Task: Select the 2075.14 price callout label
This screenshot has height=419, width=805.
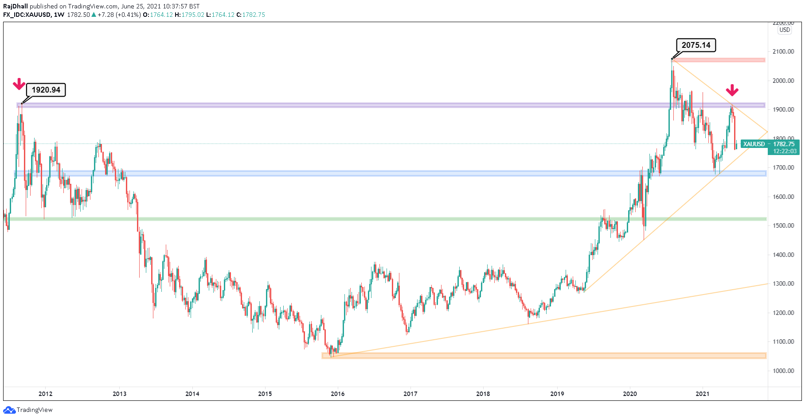Action: [x=696, y=45]
